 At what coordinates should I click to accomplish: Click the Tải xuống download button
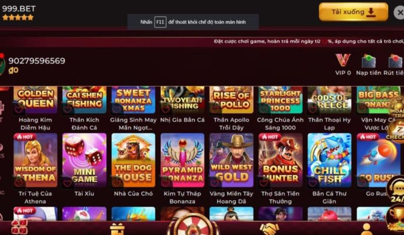point(353,12)
